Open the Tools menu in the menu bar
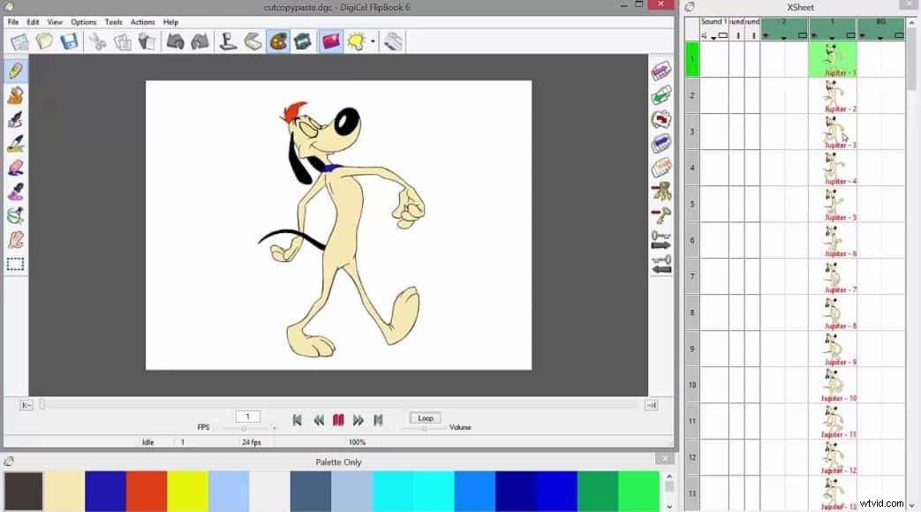Viewport: 921px width, 512px height. 113,21
